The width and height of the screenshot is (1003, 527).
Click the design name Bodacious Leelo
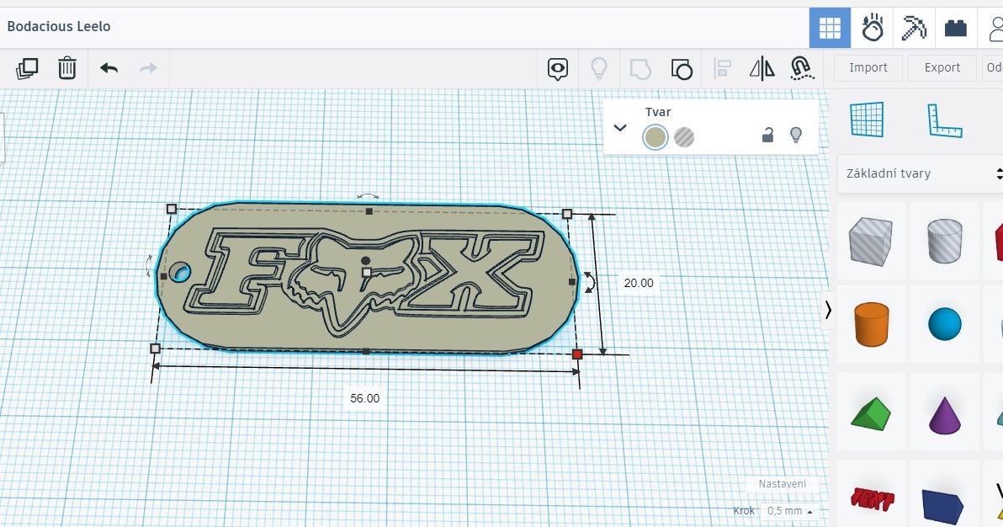pyautogui.click(x=59, y=26)
